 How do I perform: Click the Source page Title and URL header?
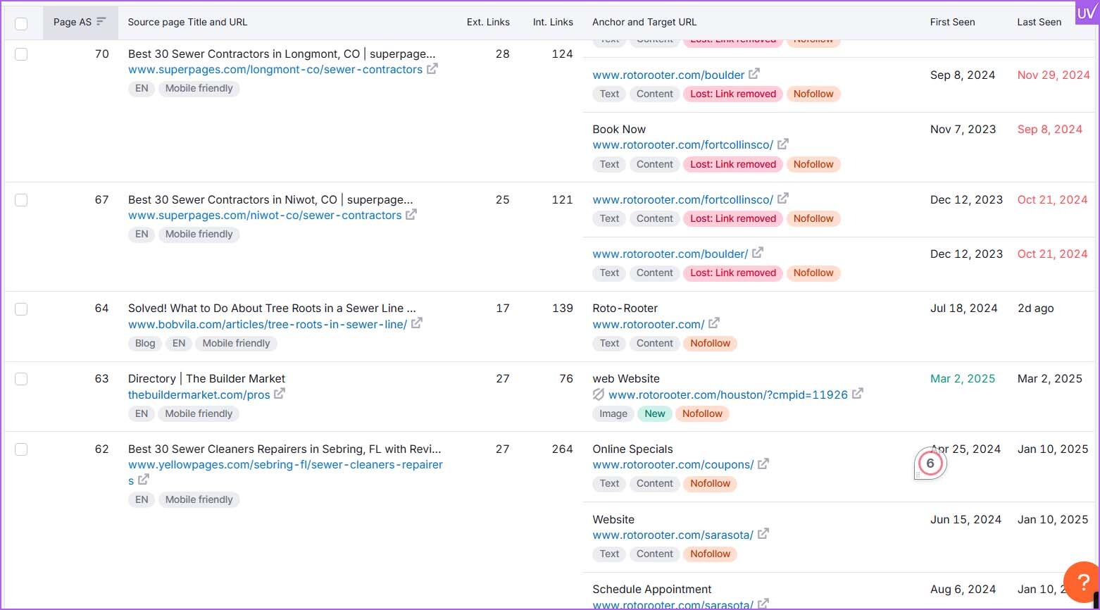[x=187, y=22]
